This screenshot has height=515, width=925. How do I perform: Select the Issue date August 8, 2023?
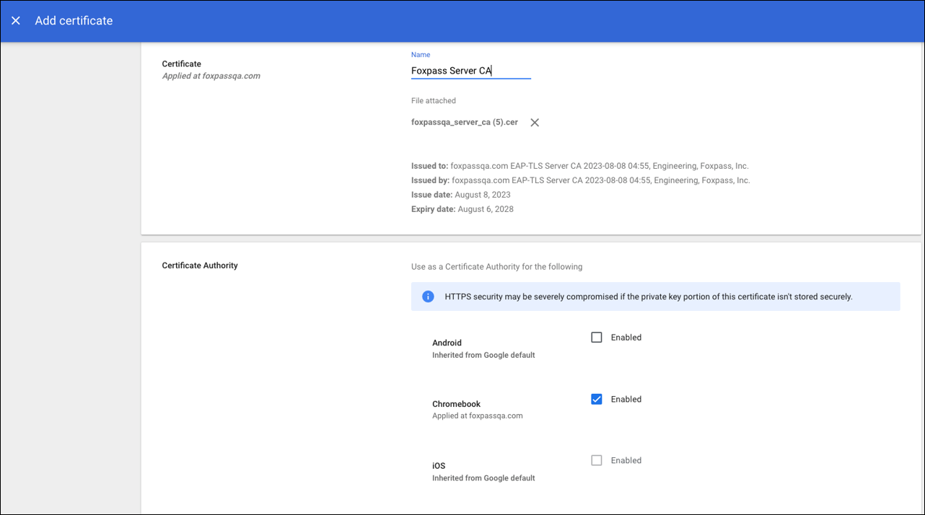(461, 195)
